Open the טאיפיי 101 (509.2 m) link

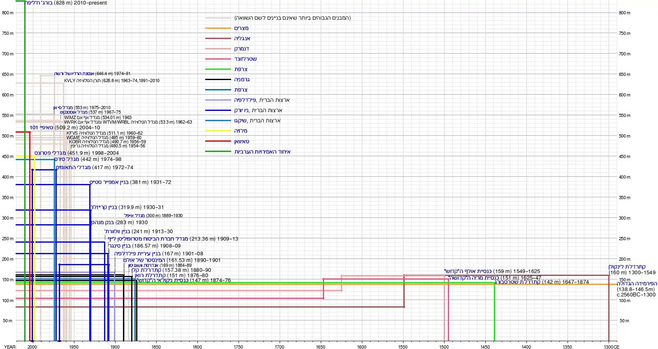(41, 127)
